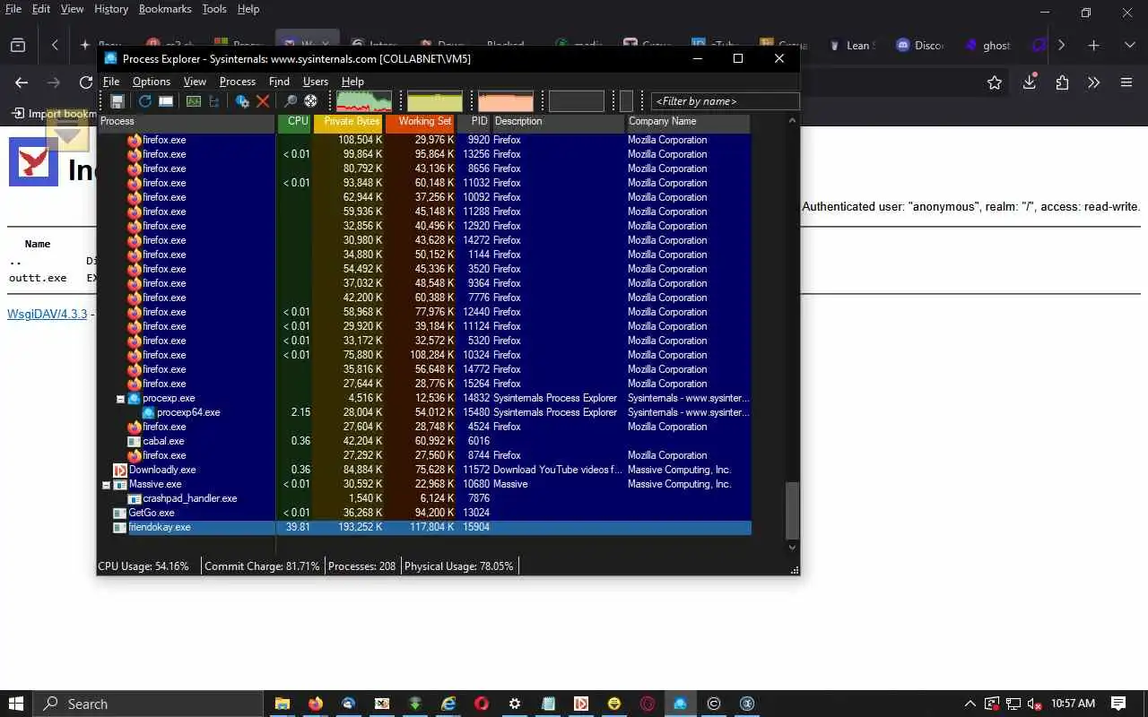Click the Find Handle or DLL binoculars icon
Screen dimensions: 1148x717
tap(290, 101)
